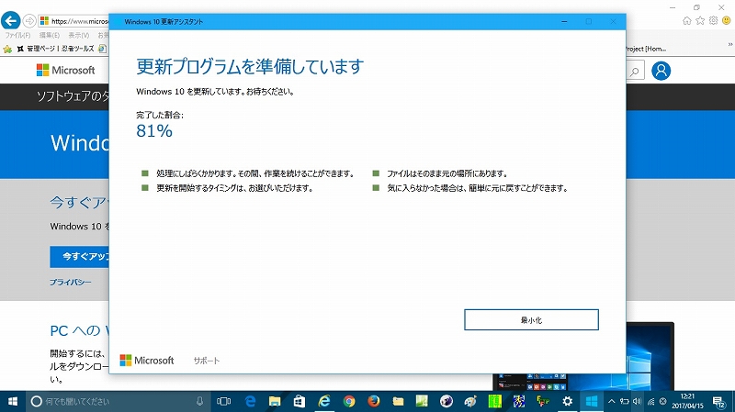This screenshot has width=735, height=412.
Task: Open the 管理ページ | 忍者ツールズ bookmark
Action: tap(55, 49)
